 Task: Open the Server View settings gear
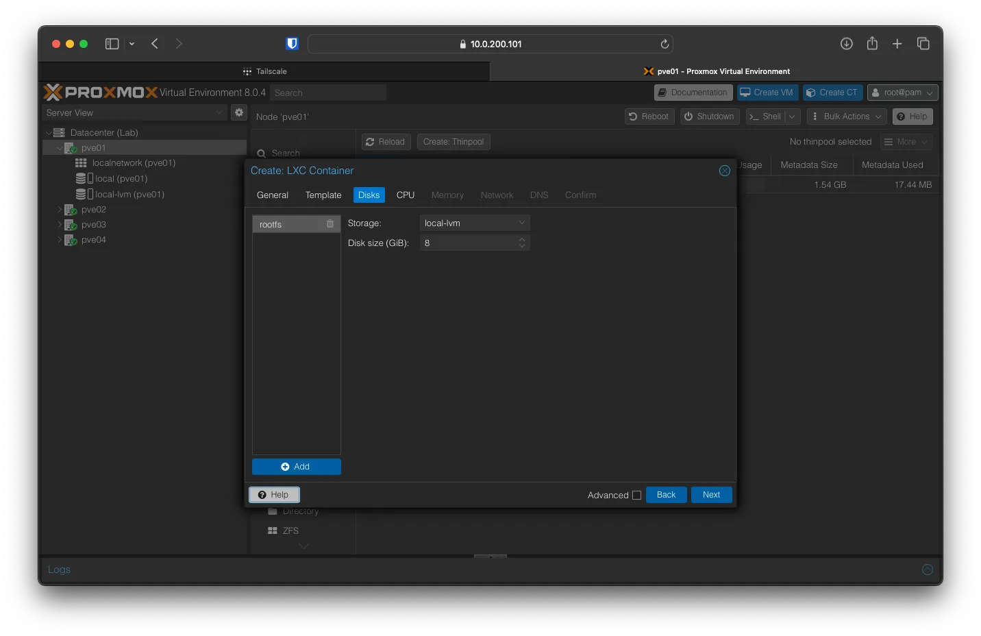[239, 112]
